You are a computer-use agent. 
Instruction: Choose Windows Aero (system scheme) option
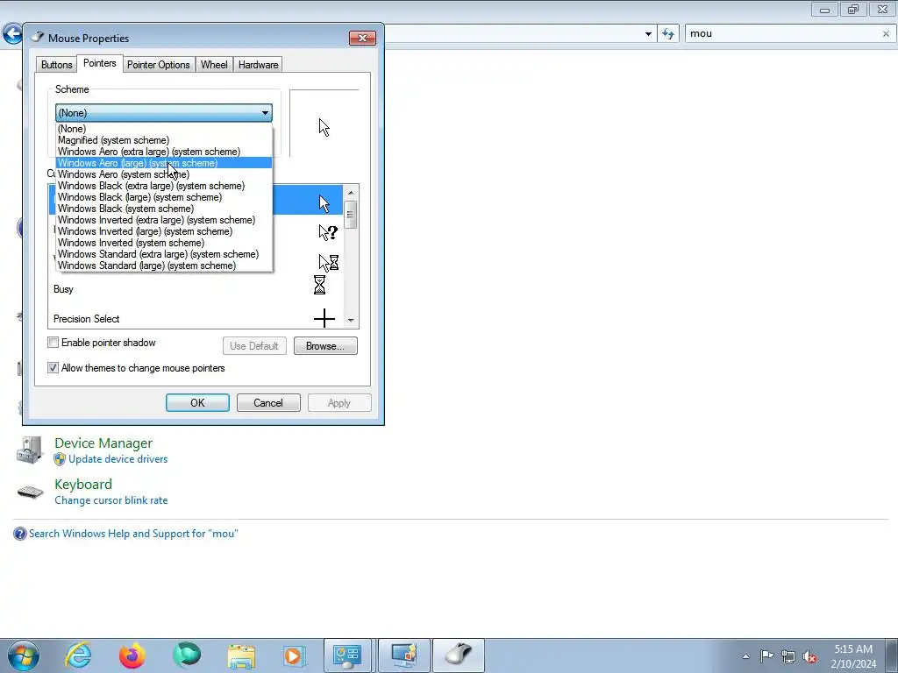pos(164,174)
